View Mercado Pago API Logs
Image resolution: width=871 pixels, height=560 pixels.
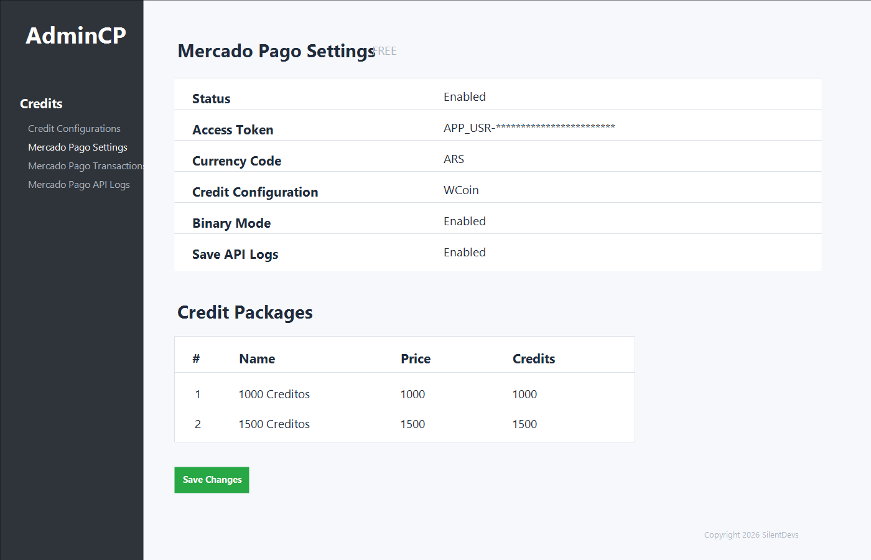pyautogui.click(x=79, y=185)
